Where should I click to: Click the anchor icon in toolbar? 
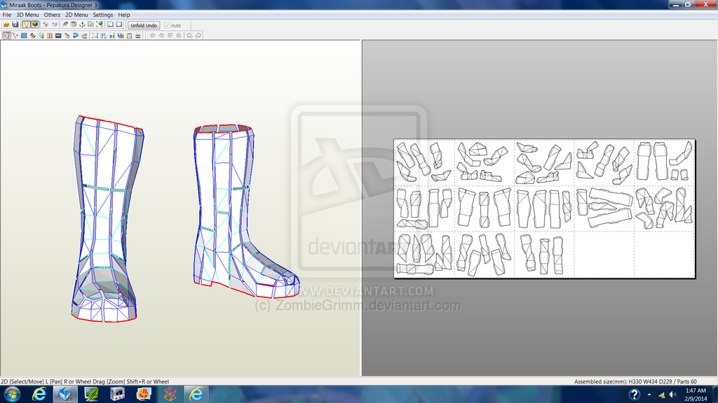point(83,24)
